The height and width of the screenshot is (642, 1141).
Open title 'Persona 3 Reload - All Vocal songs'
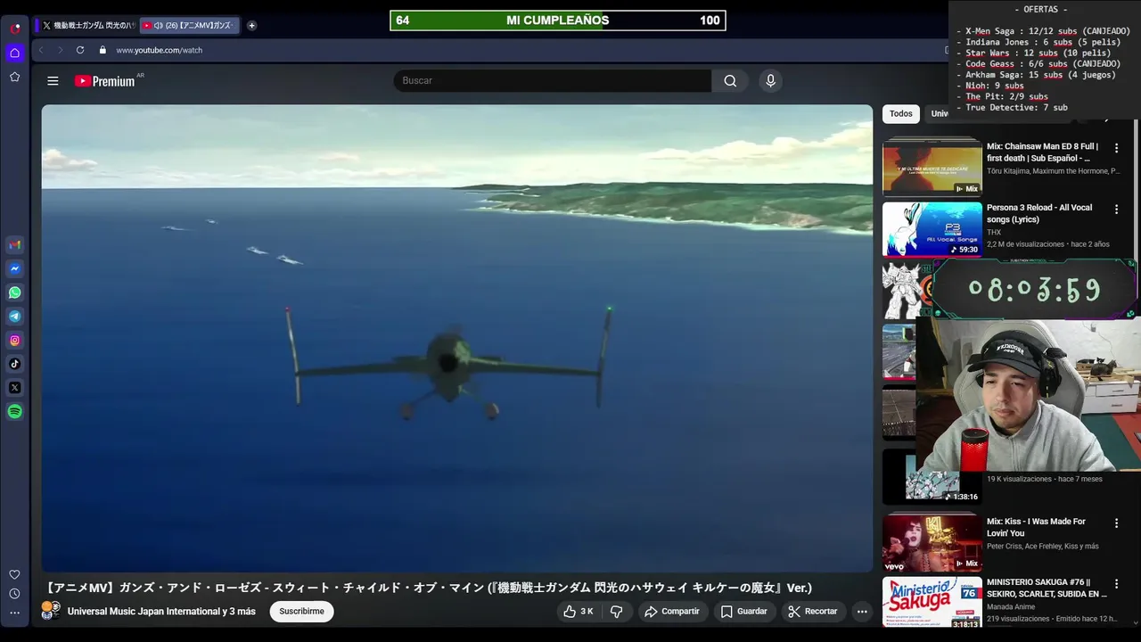(x=1039, y=213)
